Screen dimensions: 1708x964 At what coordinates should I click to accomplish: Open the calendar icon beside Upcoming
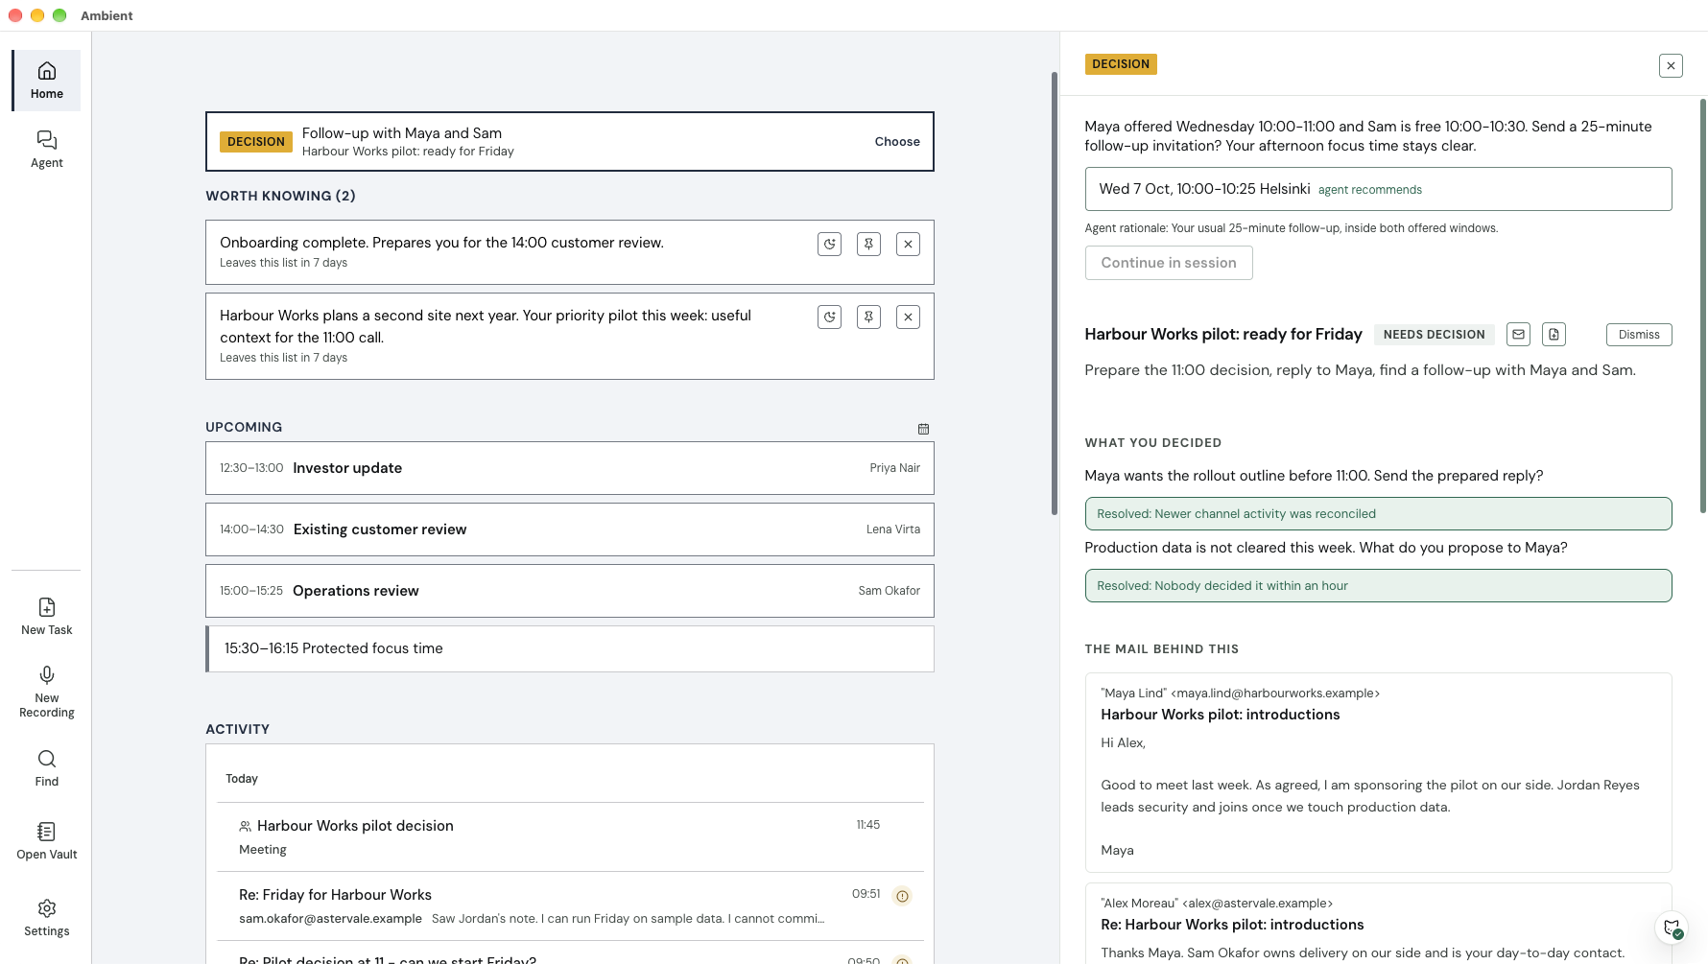923,429
